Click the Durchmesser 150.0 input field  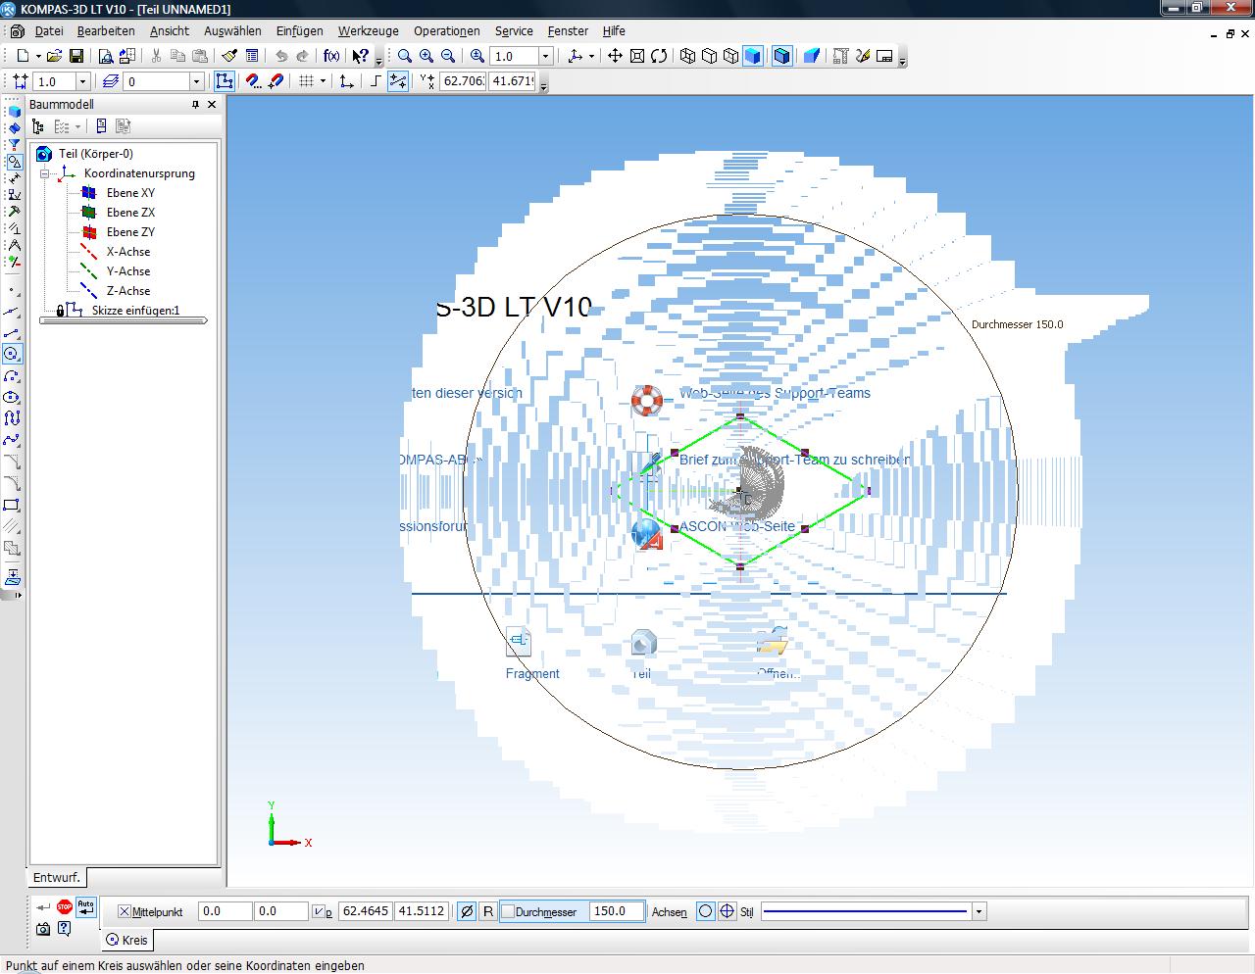pos(617,911)
